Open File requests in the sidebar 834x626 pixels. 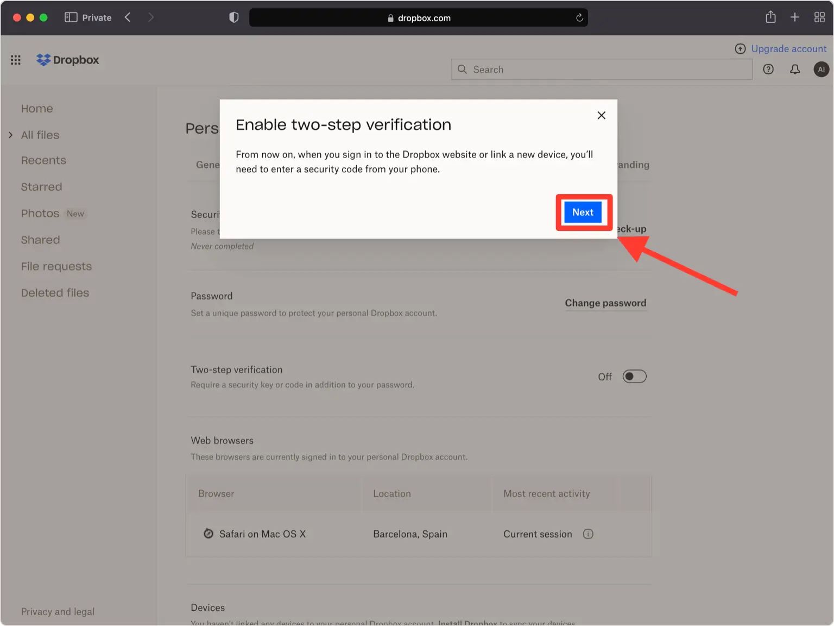tap(56, 266)
